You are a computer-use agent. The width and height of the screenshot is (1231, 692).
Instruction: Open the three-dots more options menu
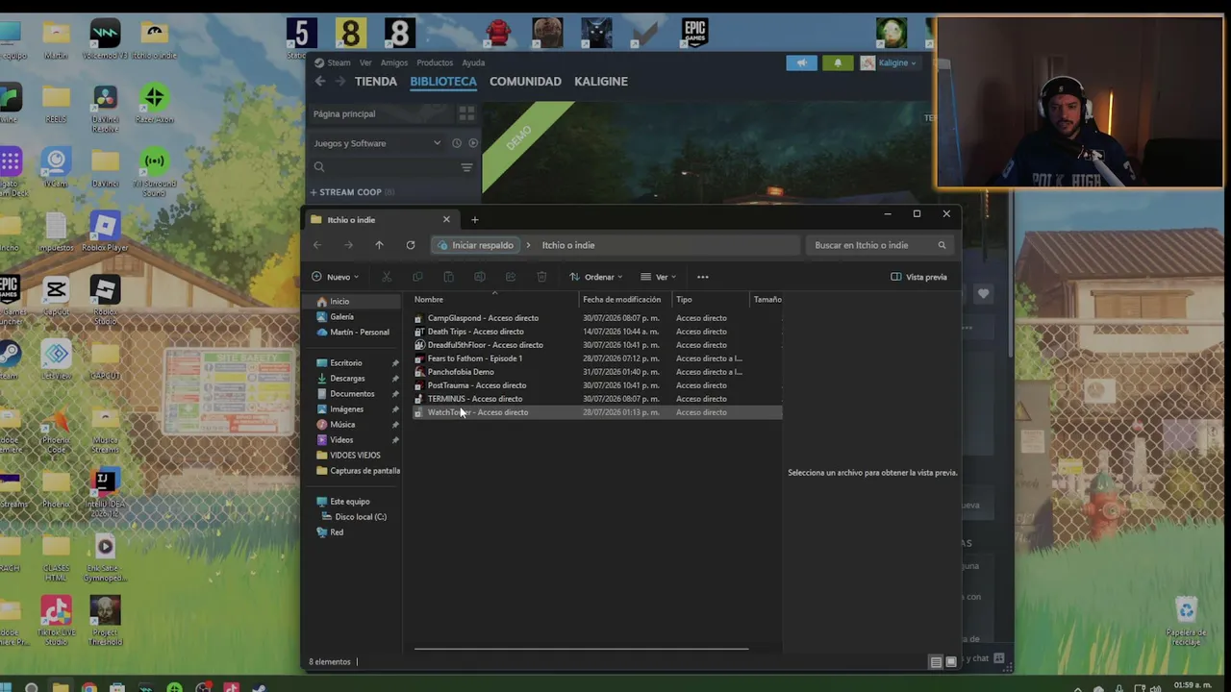[703, 277]
